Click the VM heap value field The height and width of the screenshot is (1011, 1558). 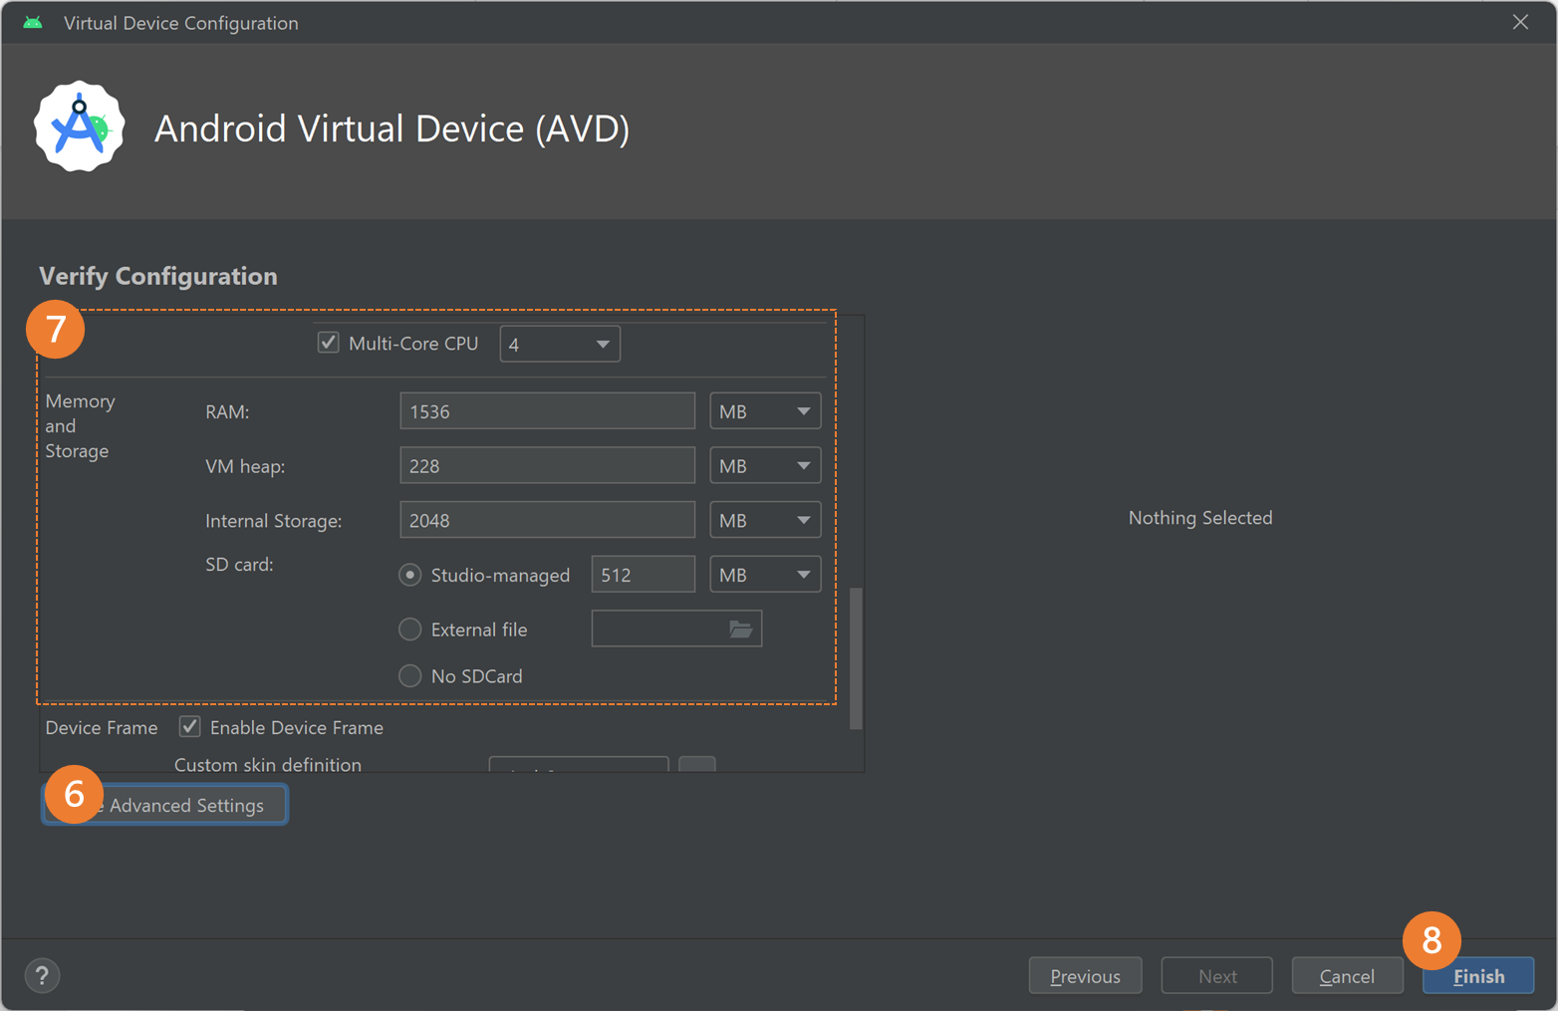(547, 465)
